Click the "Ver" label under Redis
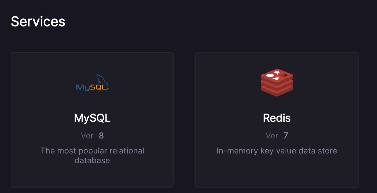This screenshot has width=377, height=193. pyautogui.click(x=272, y=136)
